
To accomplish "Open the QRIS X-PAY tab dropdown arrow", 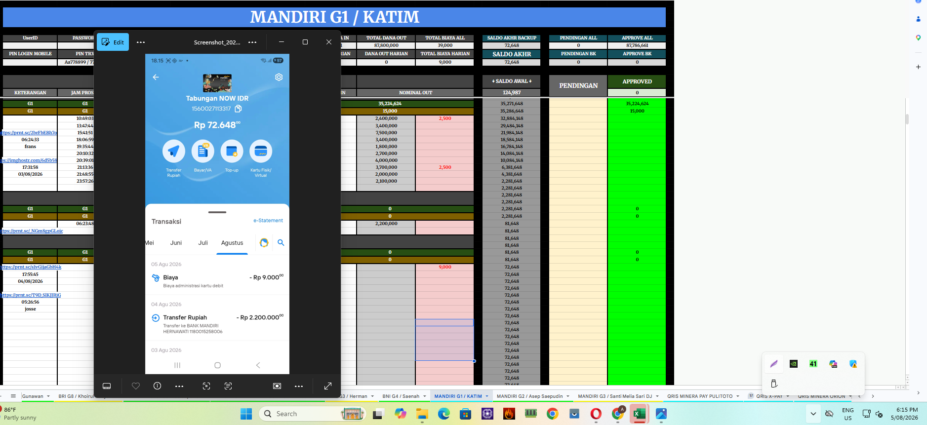I will 788,396.
